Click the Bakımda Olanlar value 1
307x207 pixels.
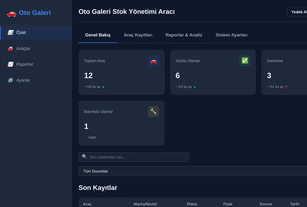86,126
